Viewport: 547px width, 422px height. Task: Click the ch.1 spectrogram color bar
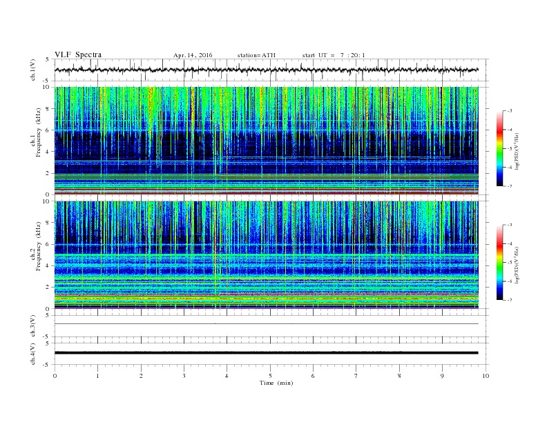[499, 149]
